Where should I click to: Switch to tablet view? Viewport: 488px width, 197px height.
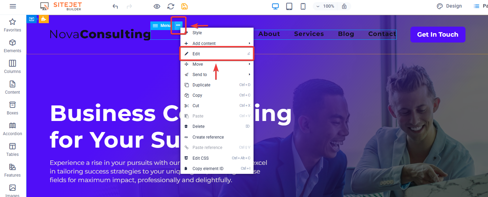(x=289, y=6)
